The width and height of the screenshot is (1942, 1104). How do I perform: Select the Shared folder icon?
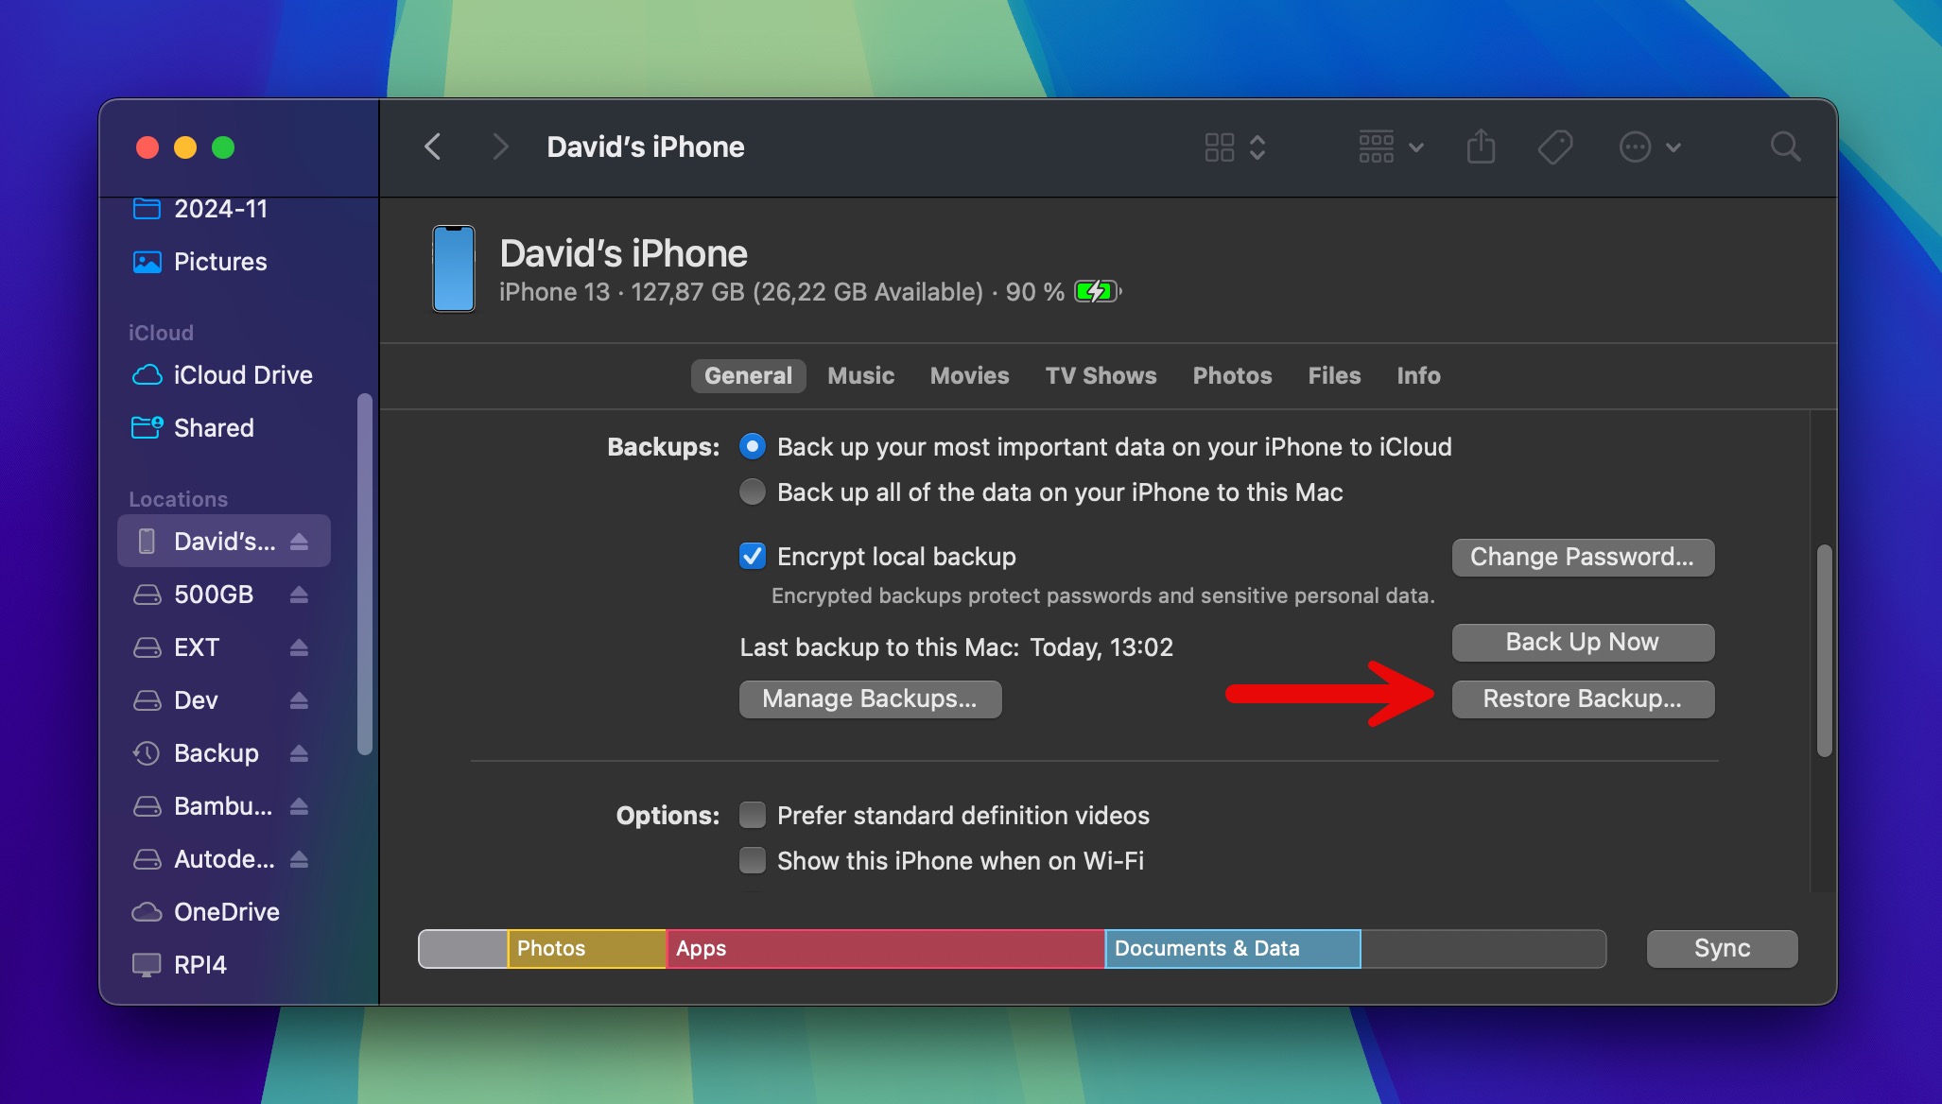(147, 426)
